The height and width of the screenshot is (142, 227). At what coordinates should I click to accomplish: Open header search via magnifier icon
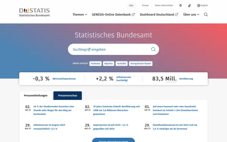[x=206, y=14]
